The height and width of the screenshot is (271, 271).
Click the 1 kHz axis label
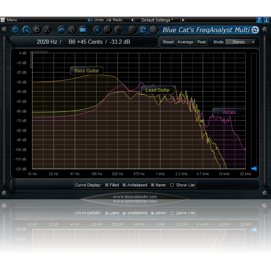tap(160, 174)
